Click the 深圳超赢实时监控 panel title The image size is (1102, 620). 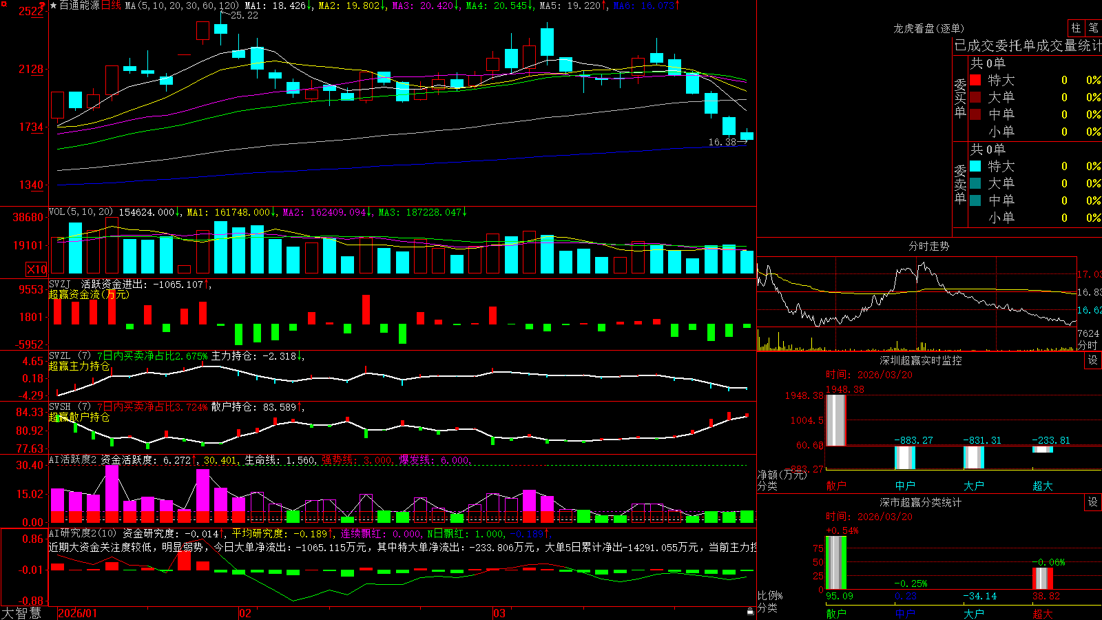(921, 360)
